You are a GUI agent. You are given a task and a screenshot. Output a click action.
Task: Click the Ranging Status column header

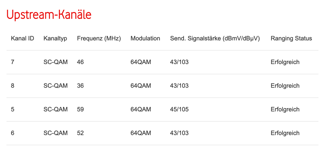291,39
